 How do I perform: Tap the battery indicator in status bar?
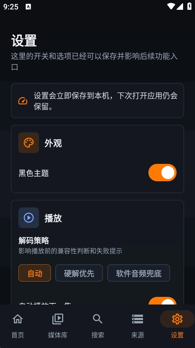click(190, 6)
